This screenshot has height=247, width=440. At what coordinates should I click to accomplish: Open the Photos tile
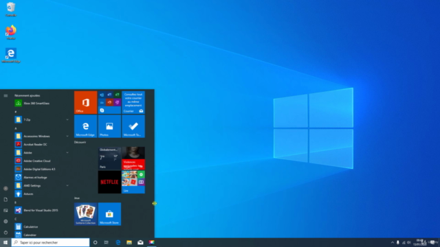click(109, 126)
